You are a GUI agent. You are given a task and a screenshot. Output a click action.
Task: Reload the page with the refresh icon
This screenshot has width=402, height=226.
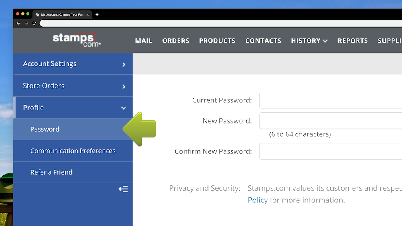[34, 23]
